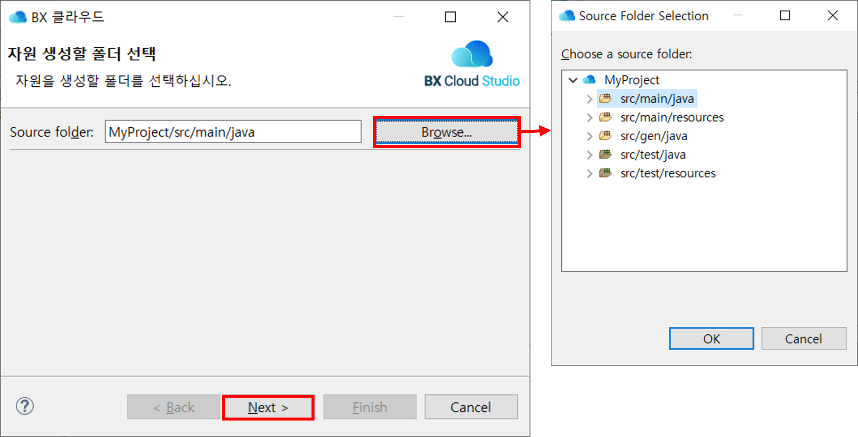Expand the src/gen/java folder node
The height and width of the screenshot is (437, 858).
coord(590,136)
